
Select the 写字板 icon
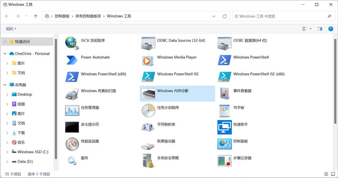[224, 111]
